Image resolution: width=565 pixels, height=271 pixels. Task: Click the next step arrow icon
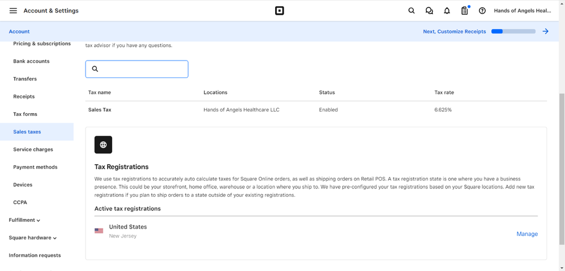pyautogui.click(x=545, y=32)
